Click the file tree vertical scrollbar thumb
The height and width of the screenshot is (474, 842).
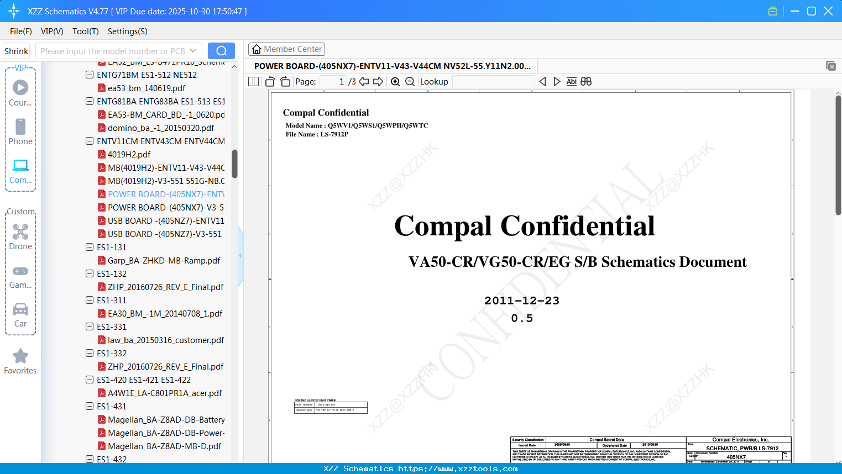pos(234,164)
